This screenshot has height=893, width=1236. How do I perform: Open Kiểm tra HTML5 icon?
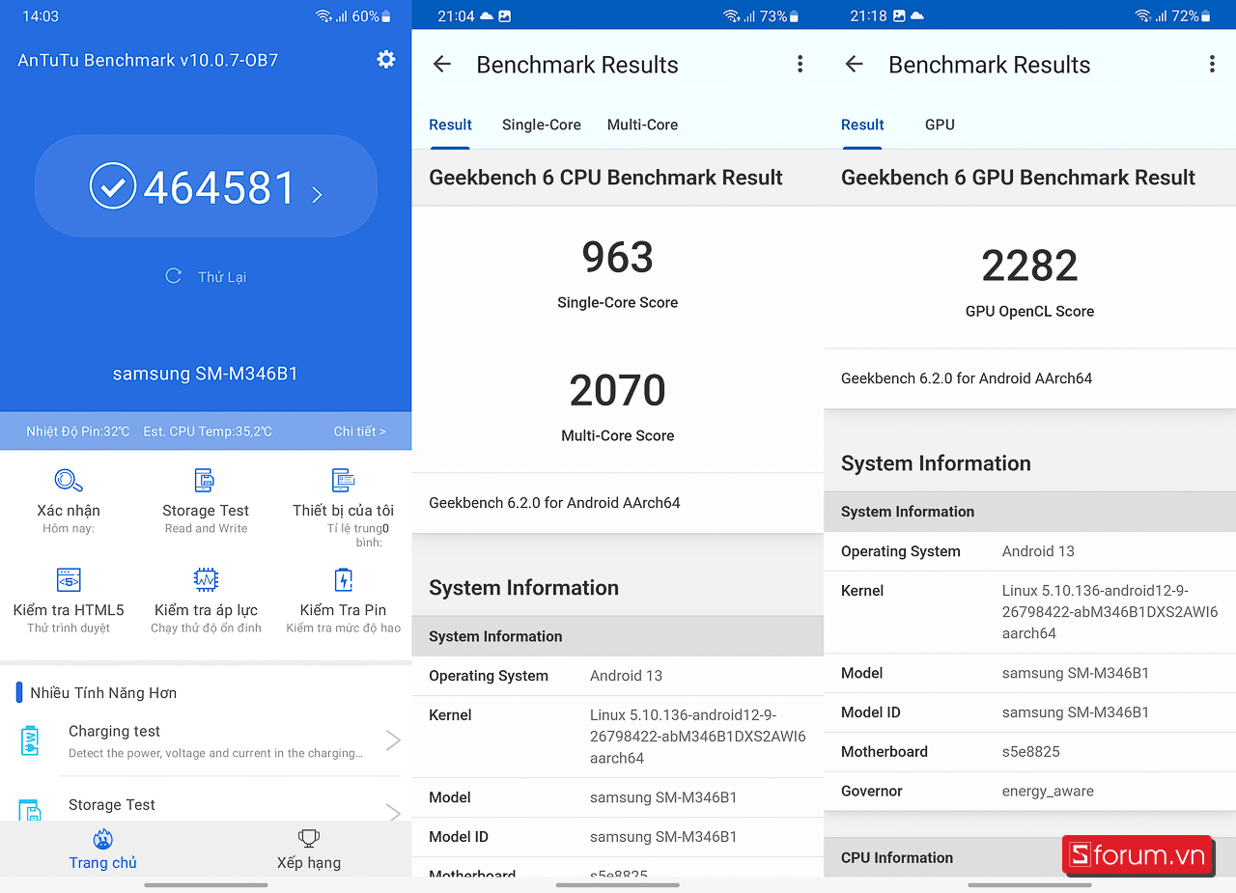point(69,580)
